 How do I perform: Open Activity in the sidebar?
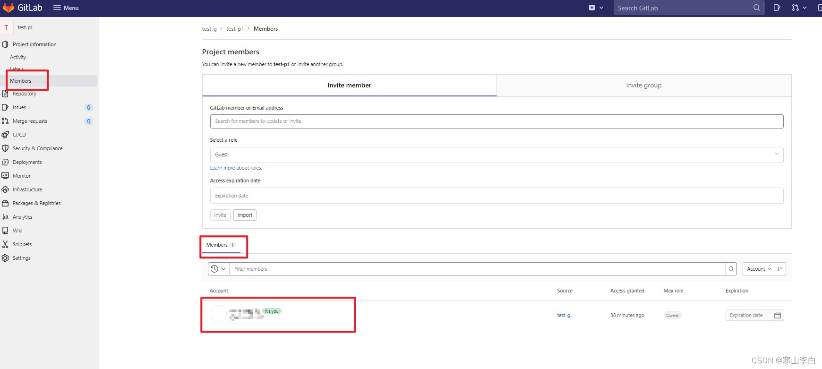click(18, 57)
